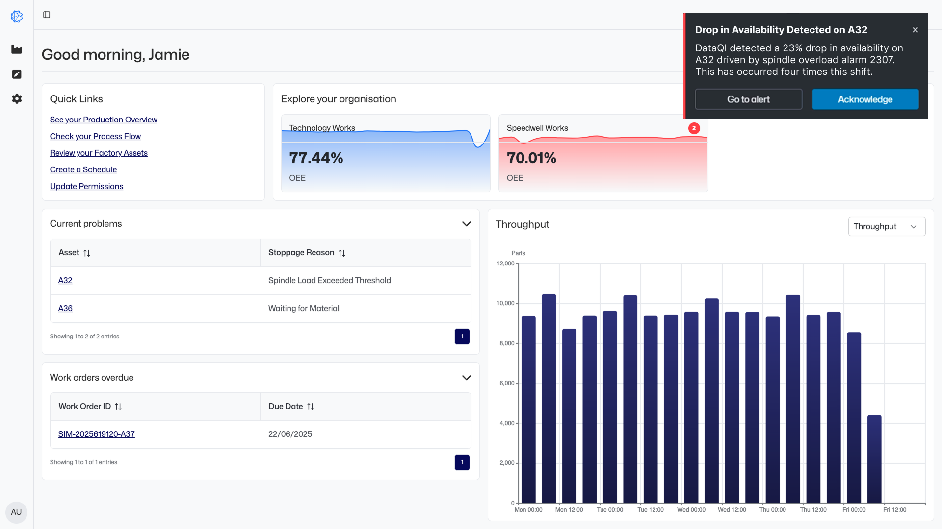Collapse the Work orders overdue panel
This screenshot has height=529, width=942.
466,378
